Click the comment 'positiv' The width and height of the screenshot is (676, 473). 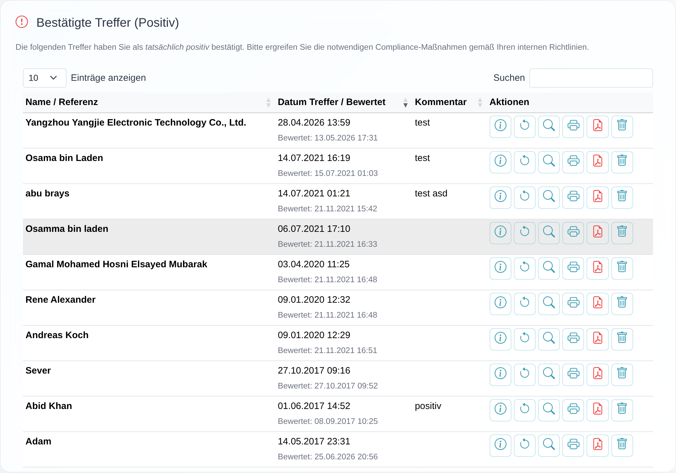coord(428,406)
